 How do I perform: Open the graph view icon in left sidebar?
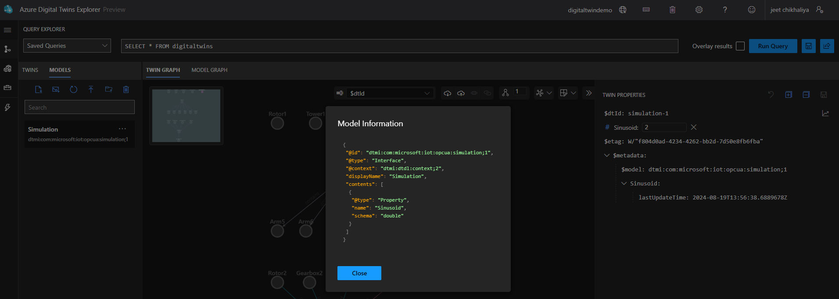(7, 49)
